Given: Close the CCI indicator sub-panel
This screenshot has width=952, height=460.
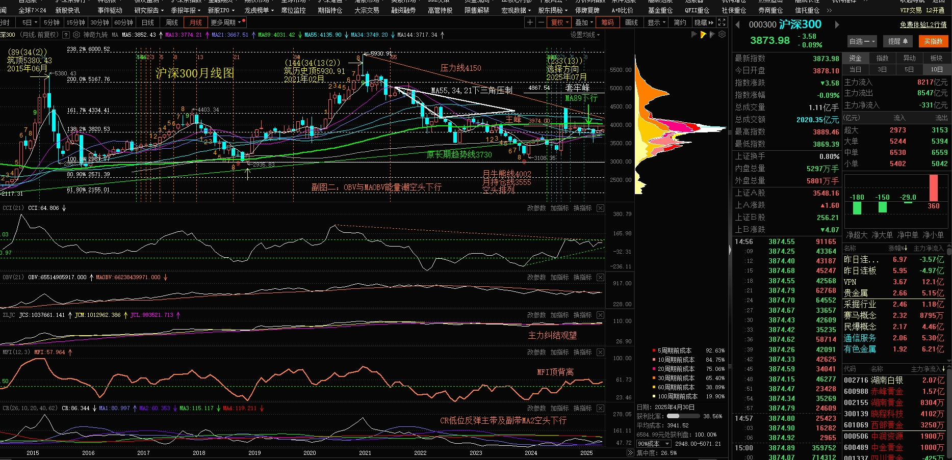Looking at the screenshot, I should click(x=600, y=208).
